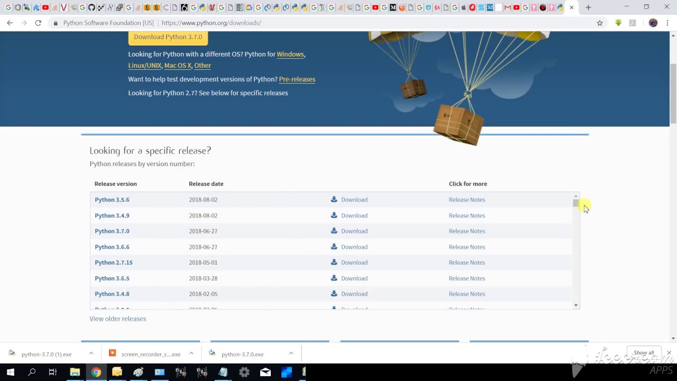The width and height of the screenshot is (677, 381).
Task: Open the Other platforms link
Action: (x=203, y=66)
